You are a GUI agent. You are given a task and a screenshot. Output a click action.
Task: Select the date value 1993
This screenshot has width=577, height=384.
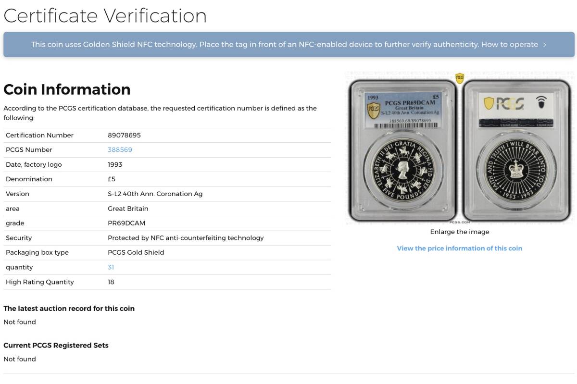[115, 164]
